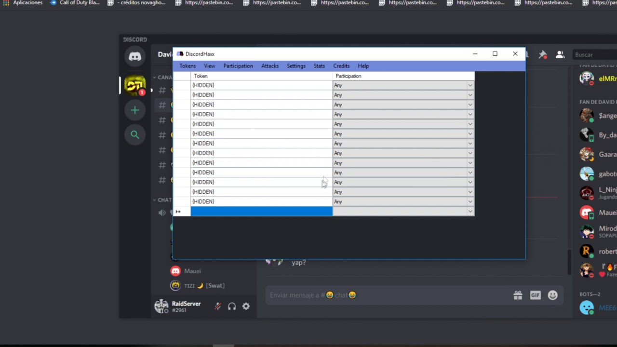Click the Participation column header
Image resolution: width=617 pixels, height=347 pixels.
click(403, 76)
